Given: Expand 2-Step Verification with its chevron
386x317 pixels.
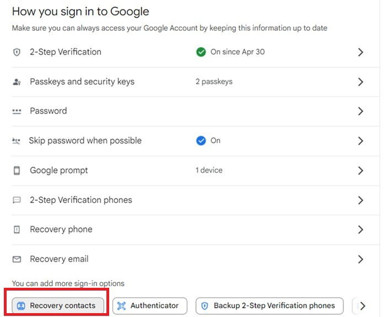Looking at the screenshot, I should click(361, 52).
